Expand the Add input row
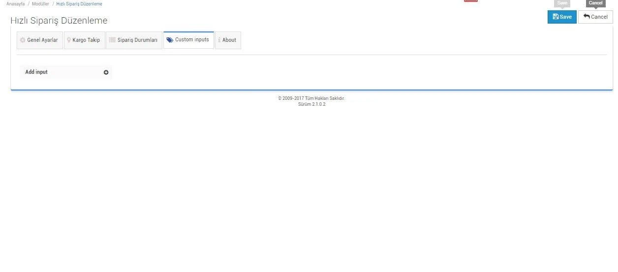 coord(106,72)
